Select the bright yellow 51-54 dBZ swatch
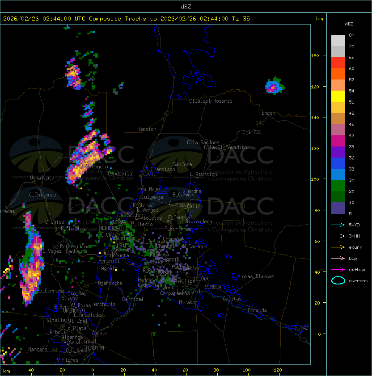 point(338,96)
